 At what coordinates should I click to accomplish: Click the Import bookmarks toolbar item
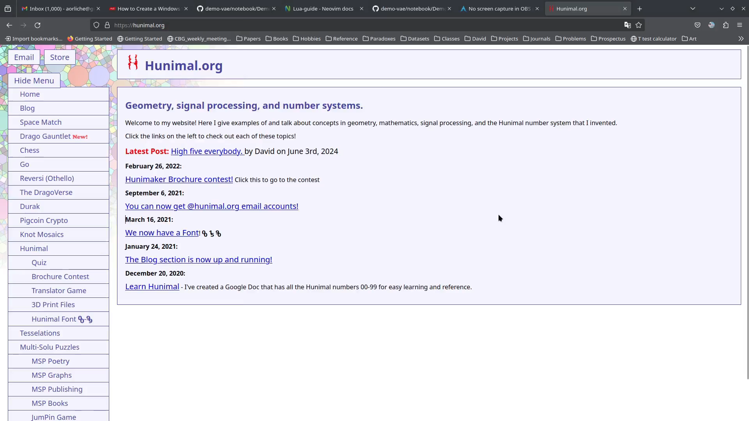pyautogui.click(x=34, y=39)
